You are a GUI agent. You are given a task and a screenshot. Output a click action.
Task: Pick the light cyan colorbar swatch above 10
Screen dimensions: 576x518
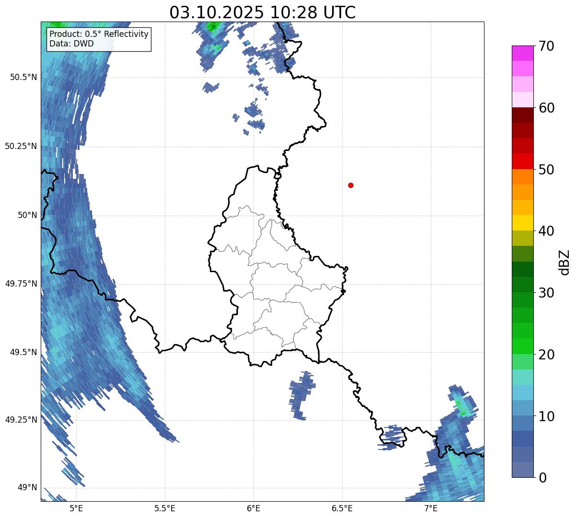pos(522,392)
